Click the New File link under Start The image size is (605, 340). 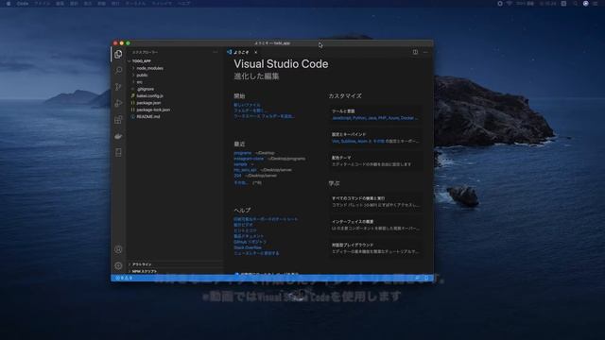point(247,105)
